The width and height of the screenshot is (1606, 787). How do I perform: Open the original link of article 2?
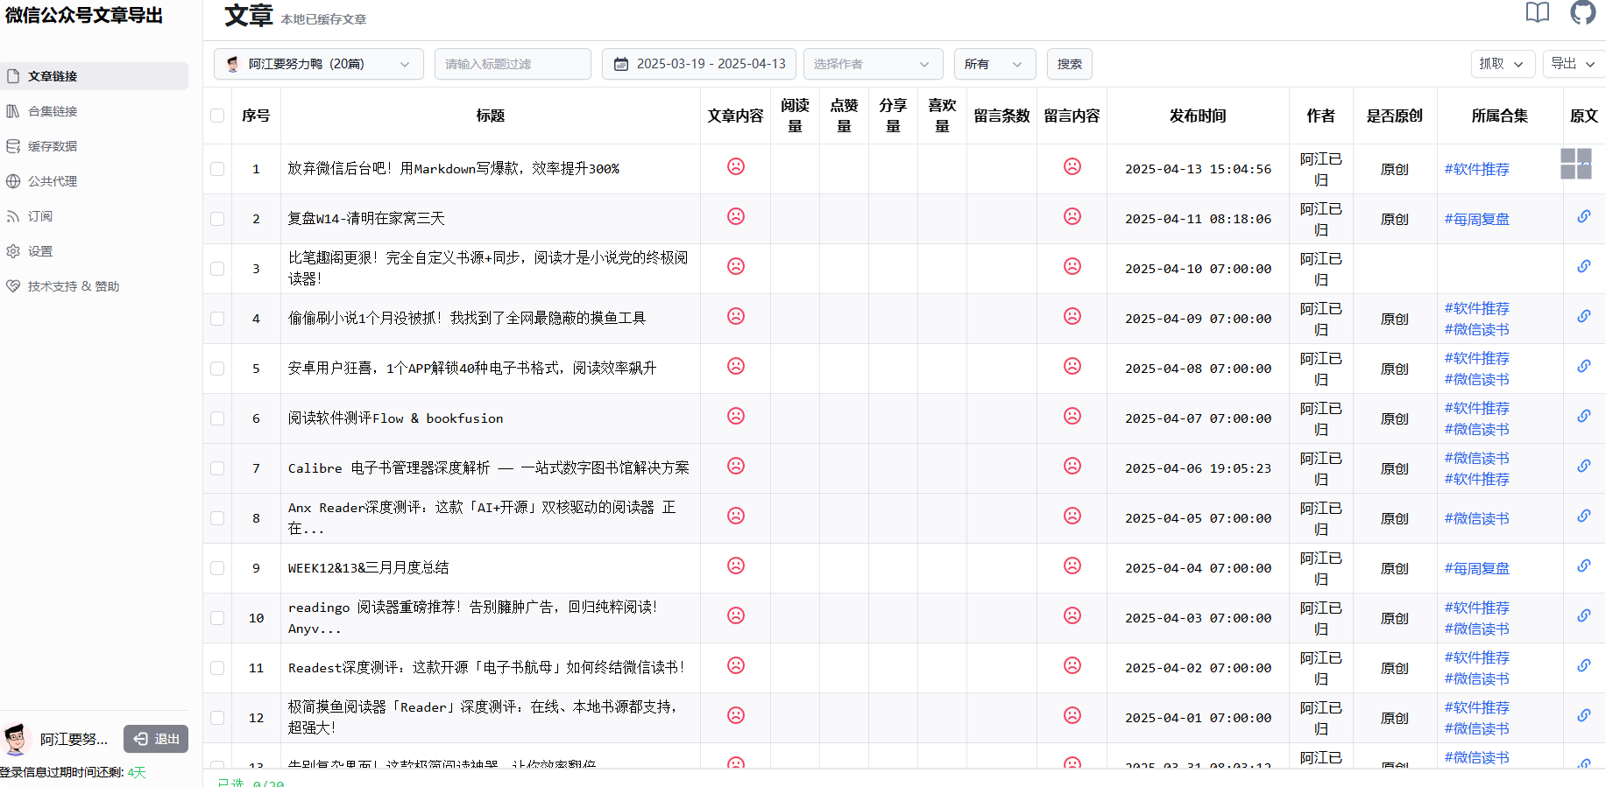click(x=1584, y=216)
